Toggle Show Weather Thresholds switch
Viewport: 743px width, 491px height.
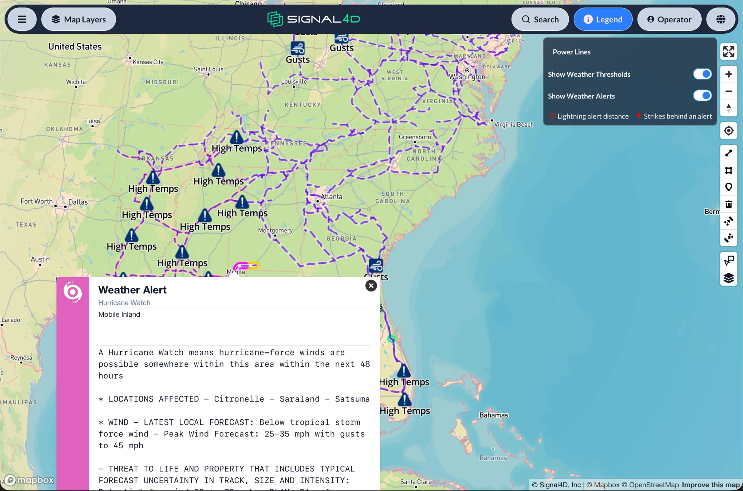coord(702,74)
